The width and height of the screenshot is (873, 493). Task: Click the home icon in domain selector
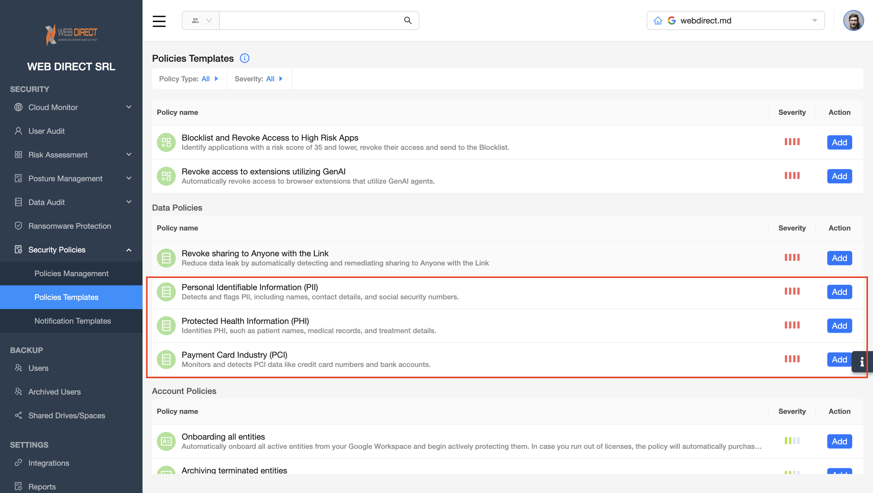click(x=658, y=21)
